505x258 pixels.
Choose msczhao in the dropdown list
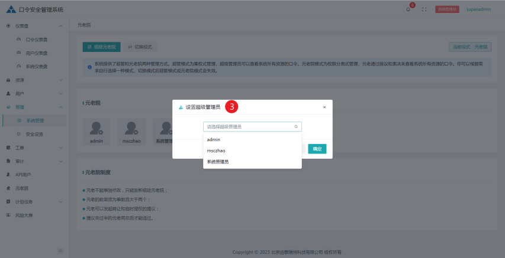click(x=216, y=151)
